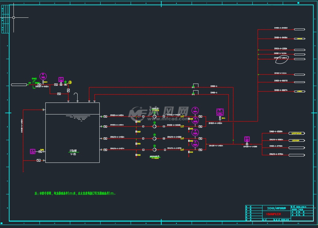Pick the discharge valve at end of top pump line

tap(200, 116)
